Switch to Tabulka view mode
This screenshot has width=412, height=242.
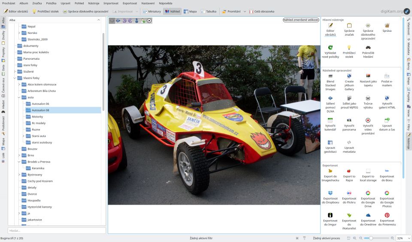(x=209, y=11)
